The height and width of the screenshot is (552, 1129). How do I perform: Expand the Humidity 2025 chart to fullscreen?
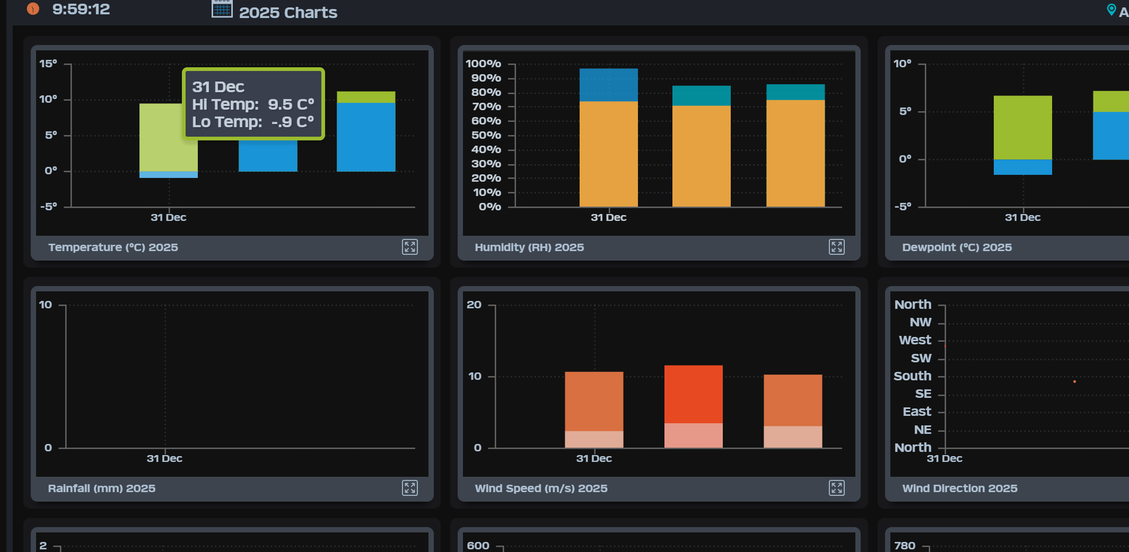click(837, 247)
